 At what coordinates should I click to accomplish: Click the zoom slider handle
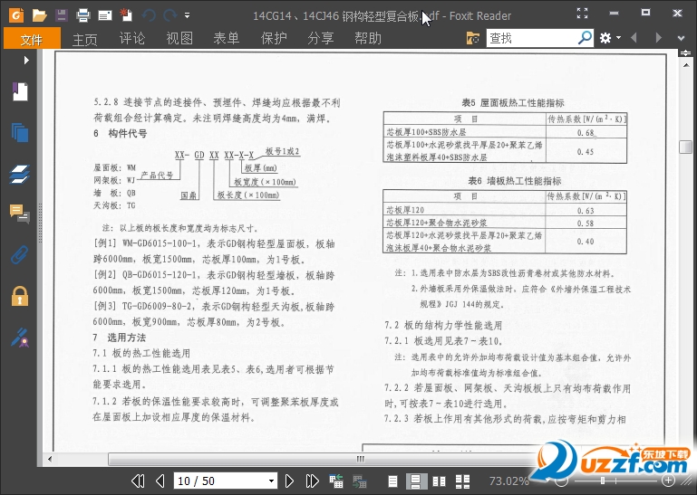coord(603,481)
